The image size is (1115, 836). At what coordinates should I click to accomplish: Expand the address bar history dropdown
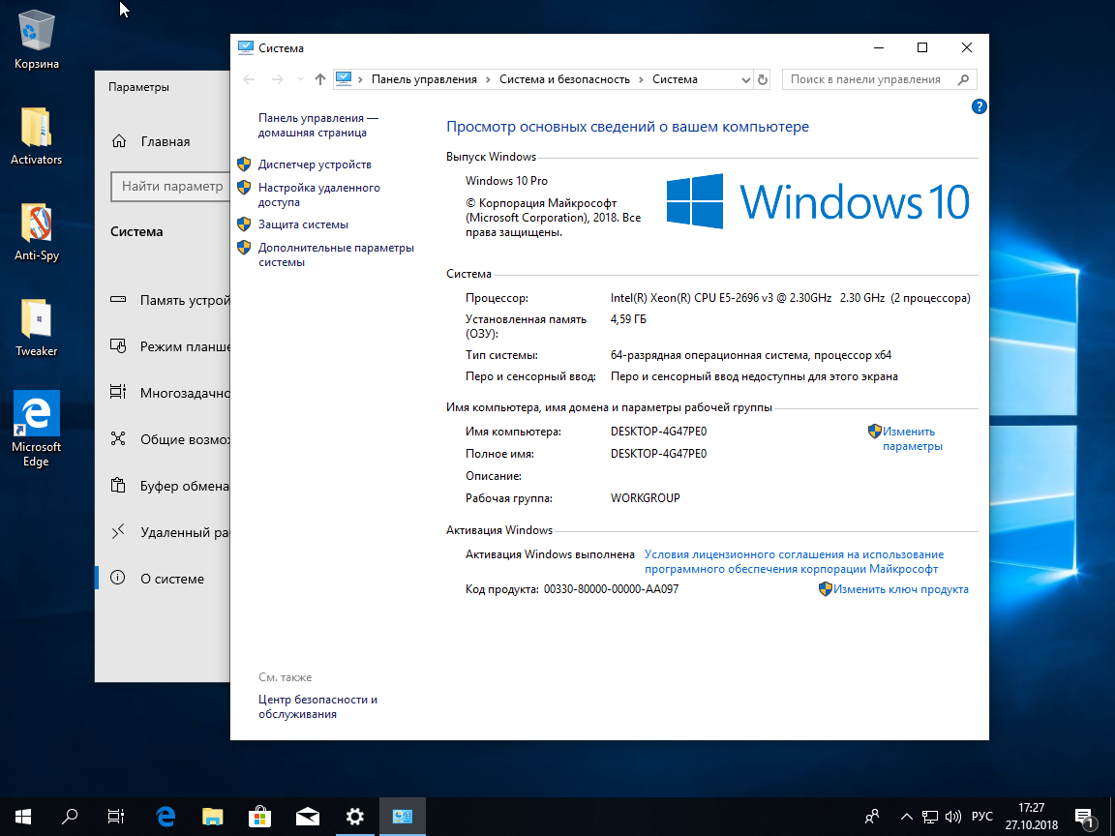click(x=744, y=79)
